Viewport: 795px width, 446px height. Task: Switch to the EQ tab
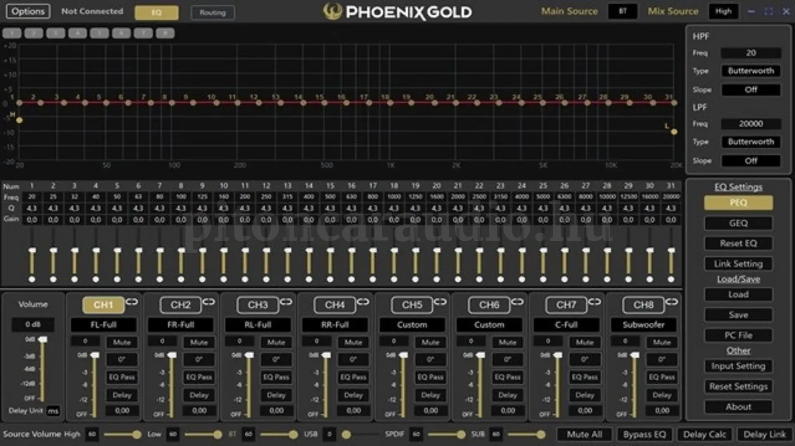point(157,12)
